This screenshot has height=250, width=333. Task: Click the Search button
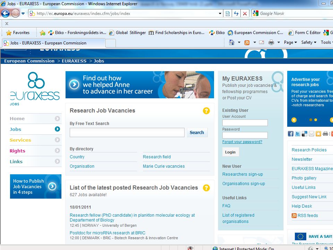197,132
